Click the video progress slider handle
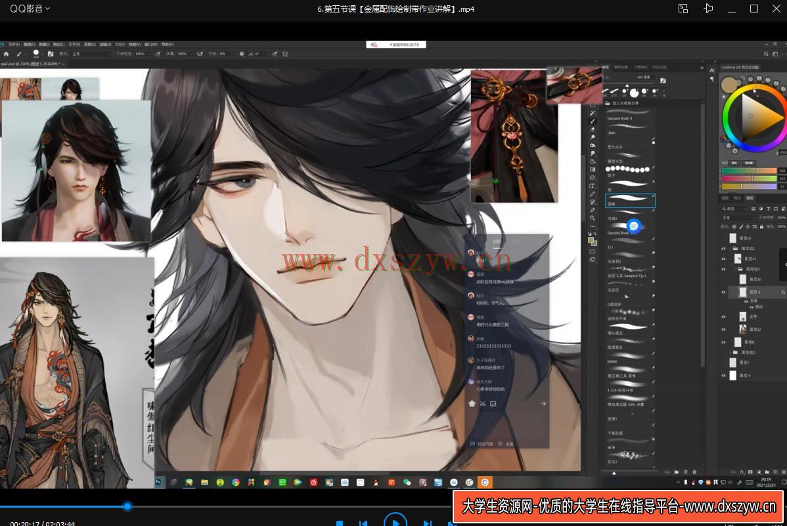The height and width of the screenshot is (526, 787). click(127, 506)
